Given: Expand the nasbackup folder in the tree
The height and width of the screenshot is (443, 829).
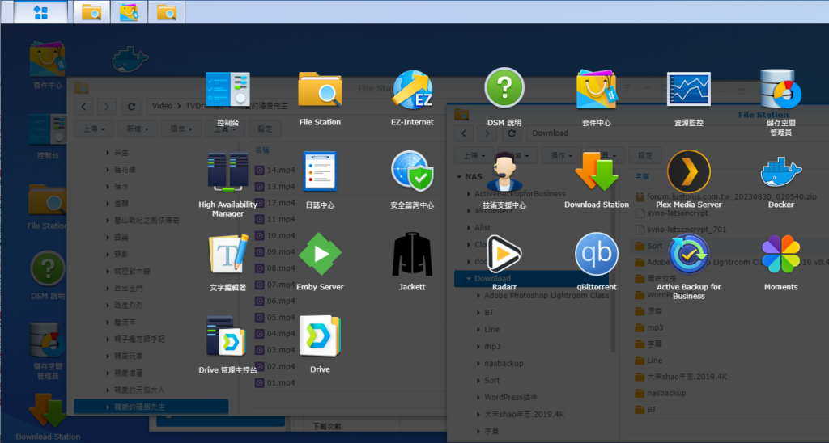Looking at the screenshot, I should pyautogui.click(x=478, y=363).
